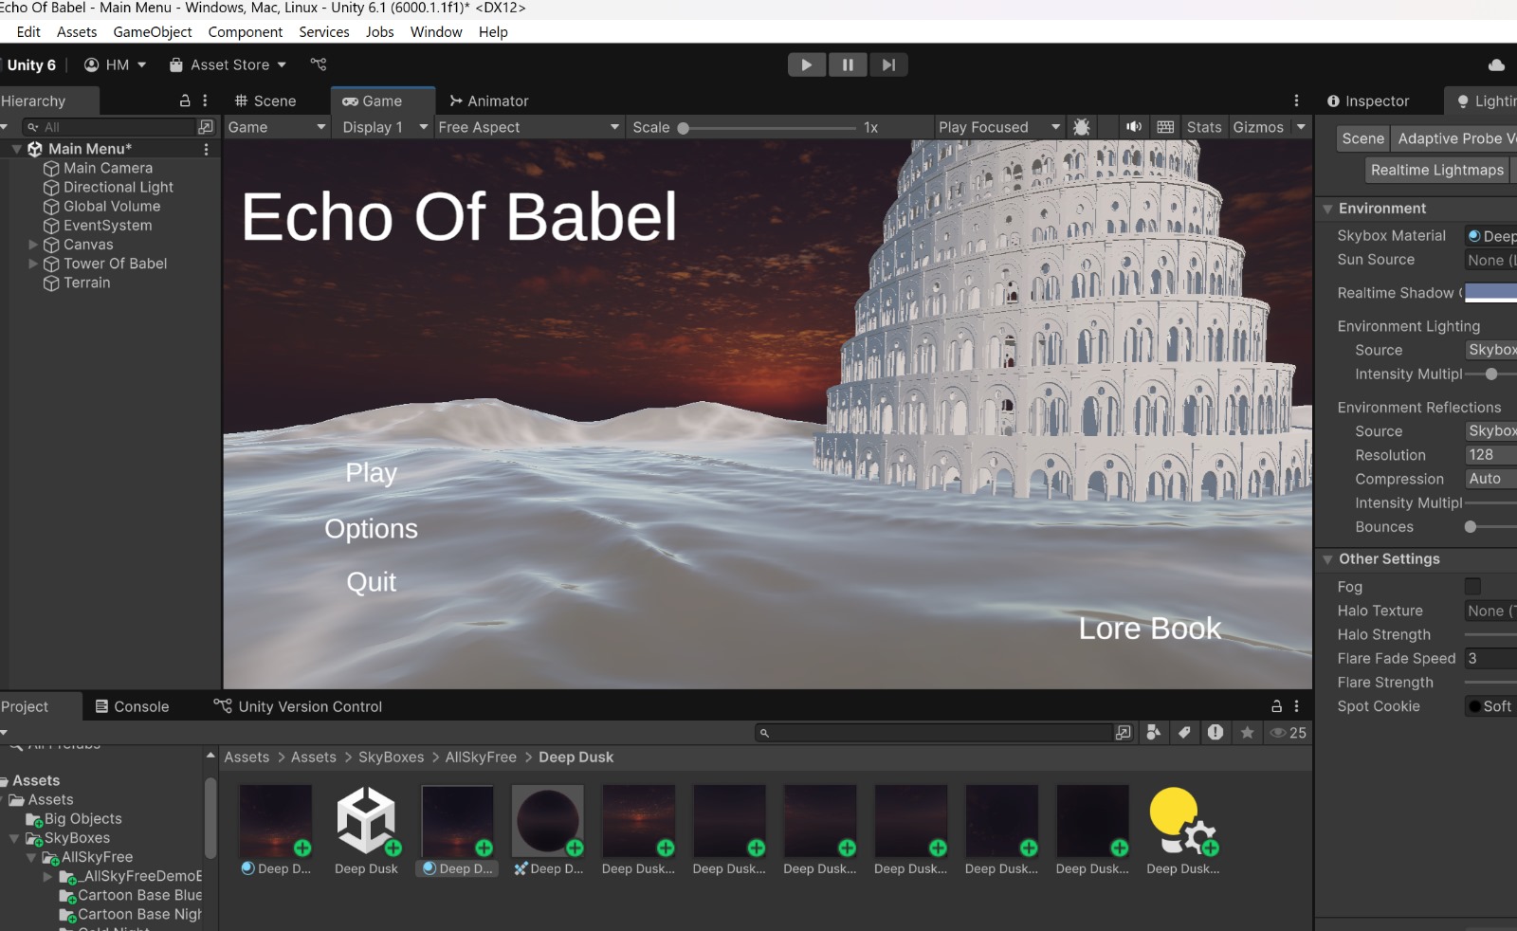Select the Deep Dusk Unity scene asset
Viewport: 1517px width, 931px height.
[366, 831]
